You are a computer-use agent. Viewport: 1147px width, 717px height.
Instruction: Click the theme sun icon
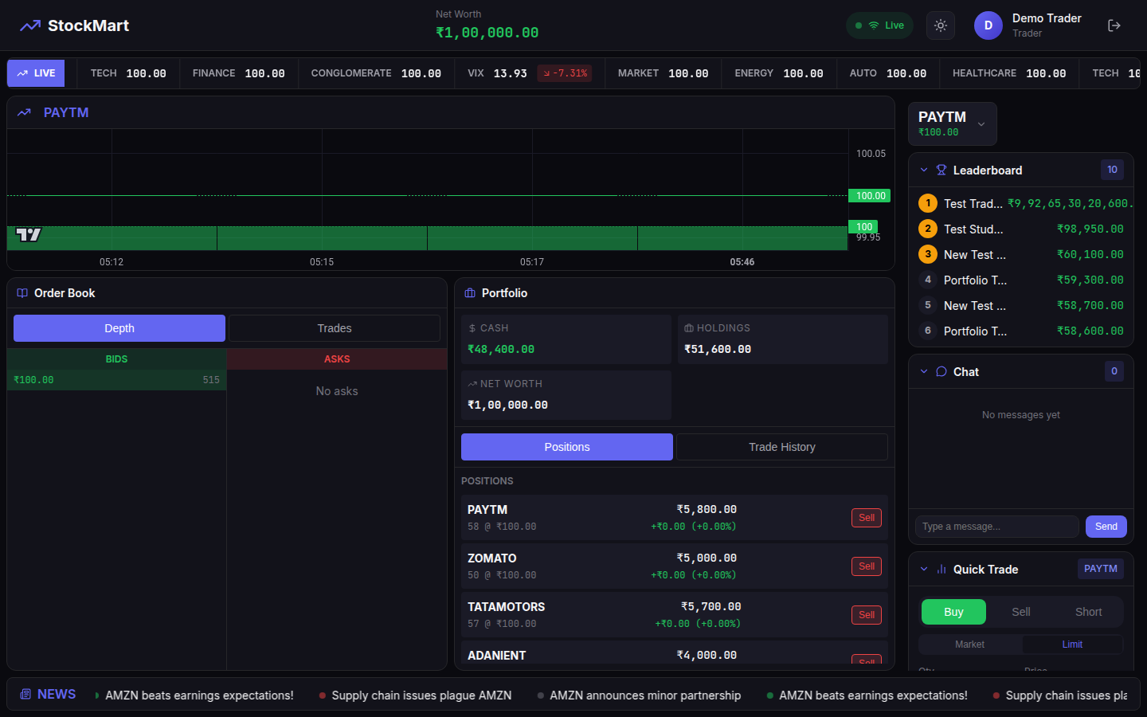[940, 25]
